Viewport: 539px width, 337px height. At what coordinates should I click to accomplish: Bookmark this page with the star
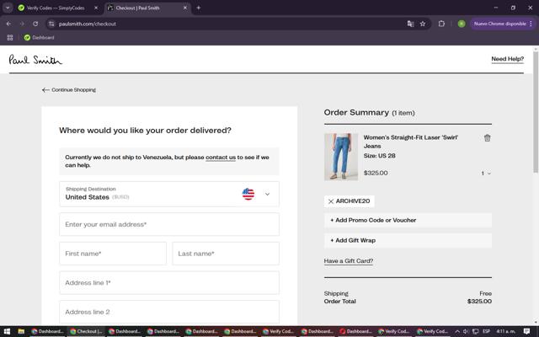pyautogui.click(x=423, y=24)
